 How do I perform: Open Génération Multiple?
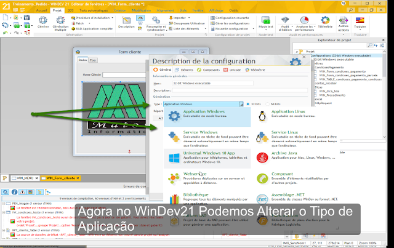coord(60,20)
